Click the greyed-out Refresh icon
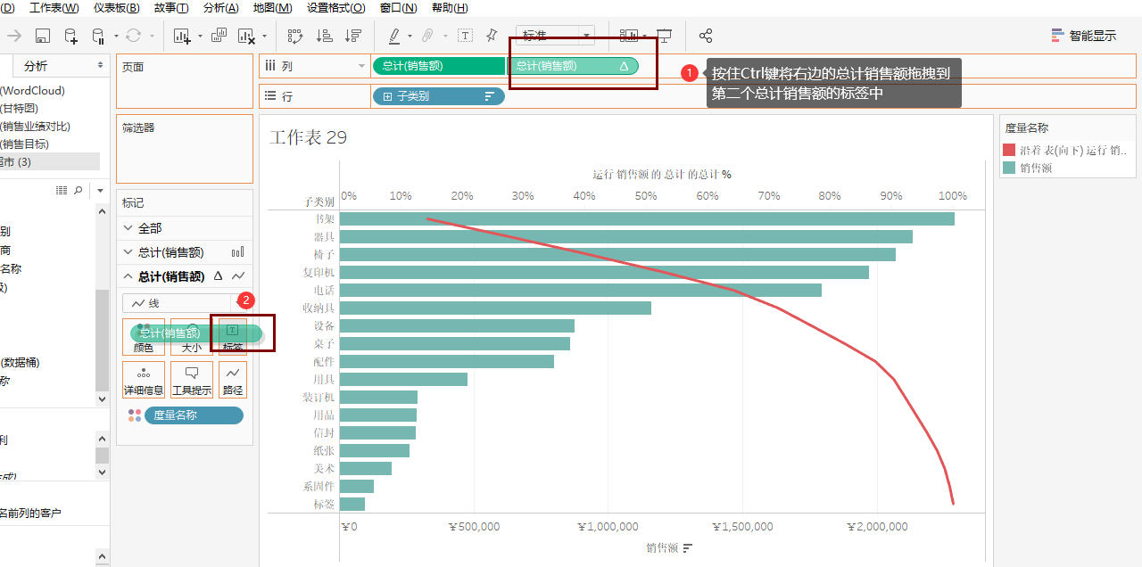Image resolution: width=1142 pixels, height=567 pixels. (x=133, y=36)
